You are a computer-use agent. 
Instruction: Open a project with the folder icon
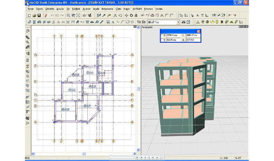(34, 16)
